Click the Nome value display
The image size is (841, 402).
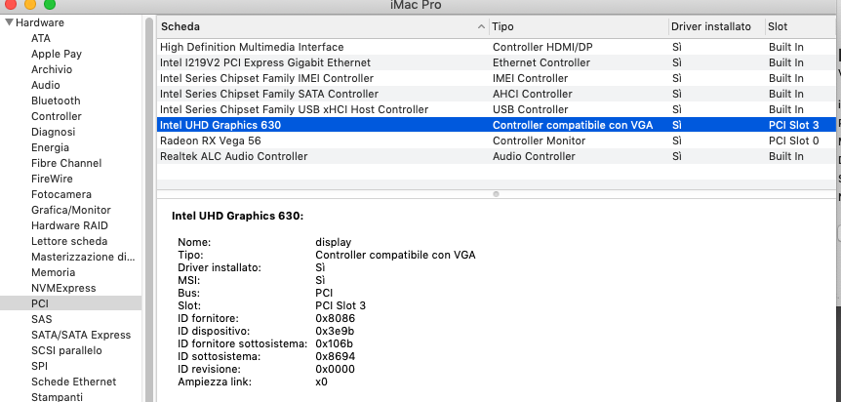coord(333,242)
